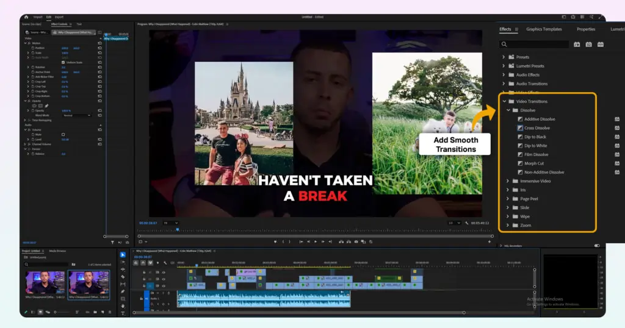Click the Effects panel search field
Image resolution: width=625 pixels, height=328 pixels.
[x=537, y=45]
